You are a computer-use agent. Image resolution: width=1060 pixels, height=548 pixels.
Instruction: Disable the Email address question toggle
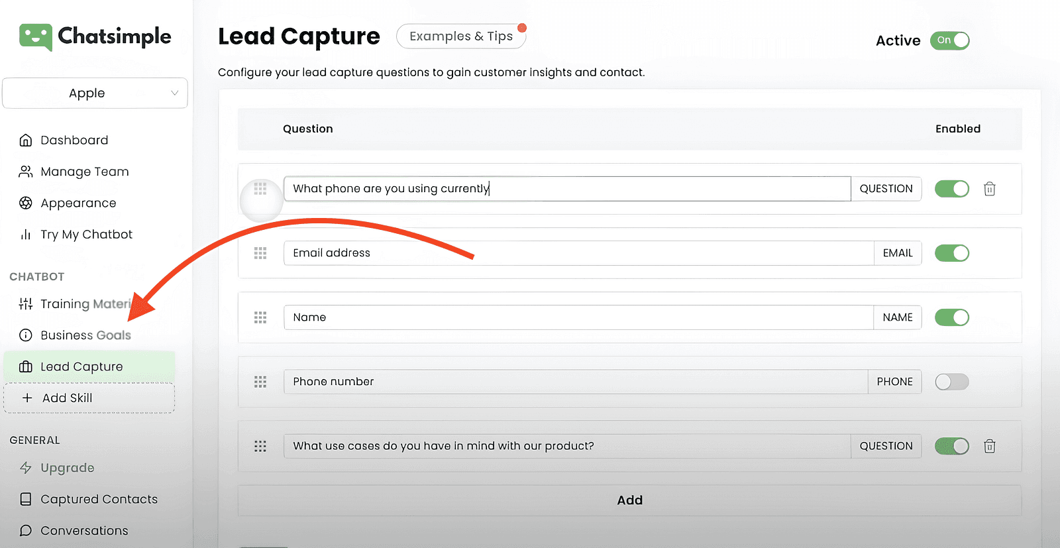click(951, 253)
